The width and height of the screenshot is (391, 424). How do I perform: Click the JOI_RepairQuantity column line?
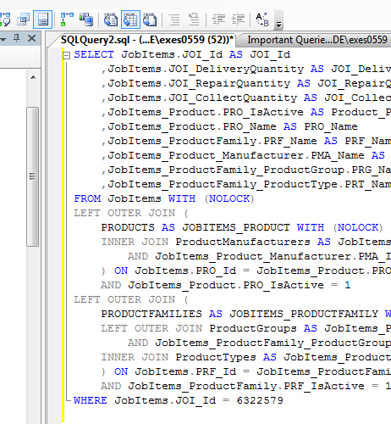[x=246, y=83]
